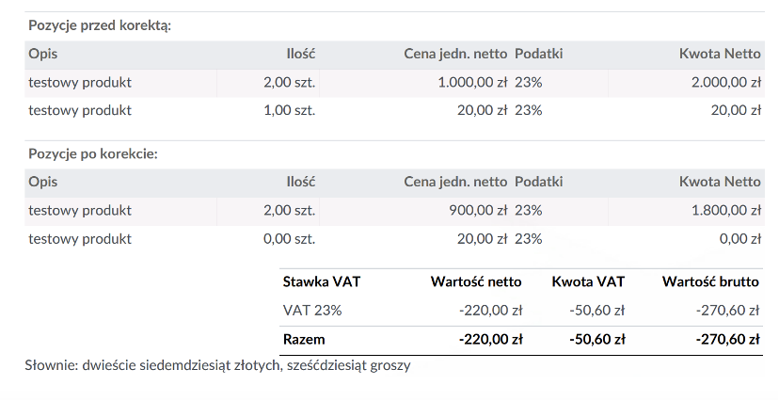Select the bold -220,00 zł net total
This screenshot has height=401, width=779.
click(x=490, y=340)
